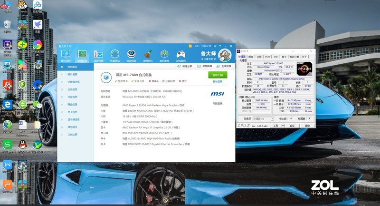Switch to CPU-Z about tab
380x206 pixels.
[x=304, y=57]
